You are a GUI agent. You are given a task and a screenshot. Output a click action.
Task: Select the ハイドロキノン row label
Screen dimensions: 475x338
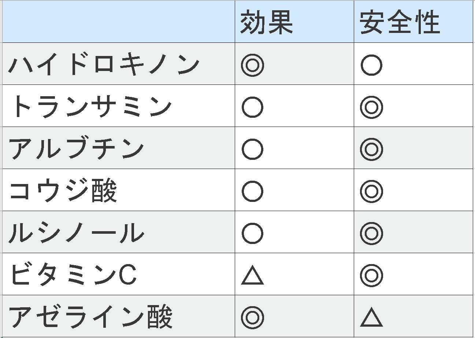click(x=104, y=65)
